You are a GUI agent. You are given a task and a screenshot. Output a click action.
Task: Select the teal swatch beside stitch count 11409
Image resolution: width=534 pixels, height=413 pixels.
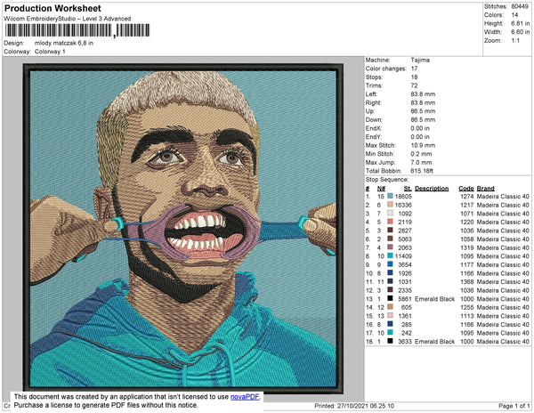pyautogui.click(x=390, y=256)
